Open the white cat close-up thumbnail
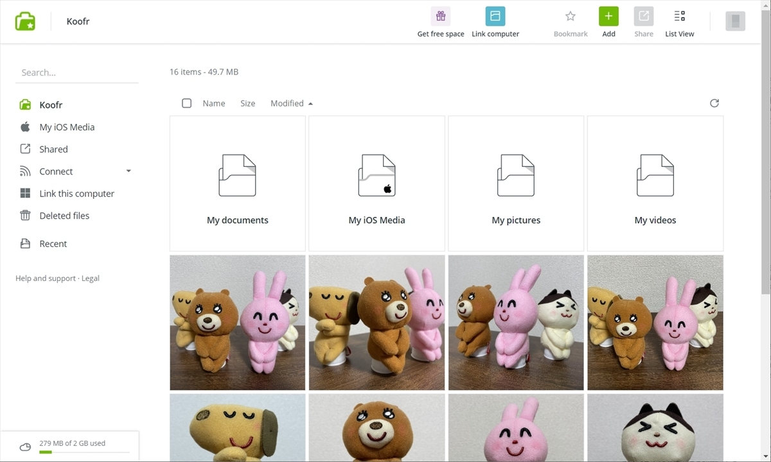The image size is (771, 462). click(x=655, y=428)
